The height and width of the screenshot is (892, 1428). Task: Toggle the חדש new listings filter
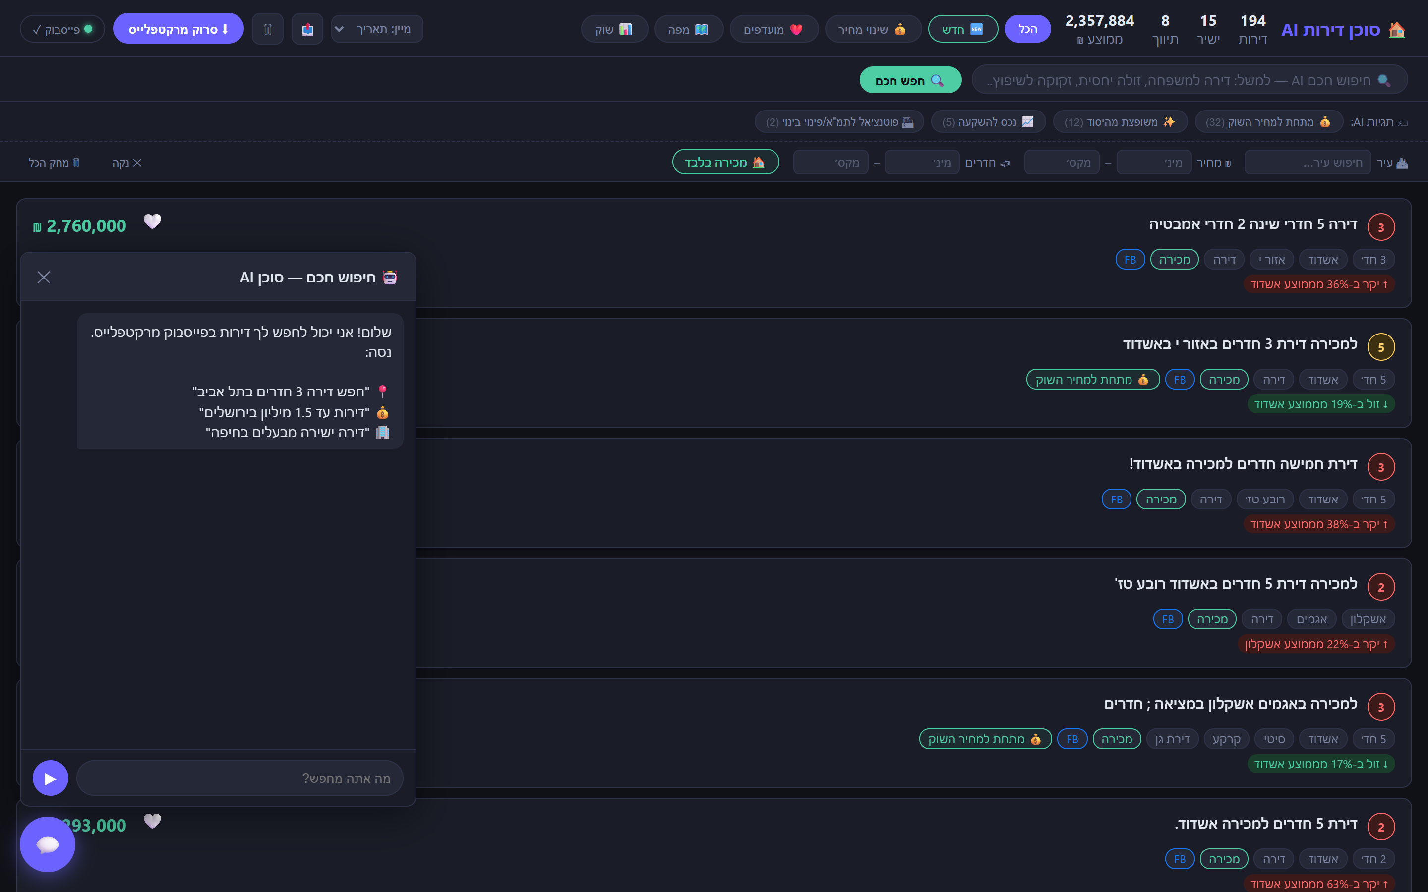[963, 29]
